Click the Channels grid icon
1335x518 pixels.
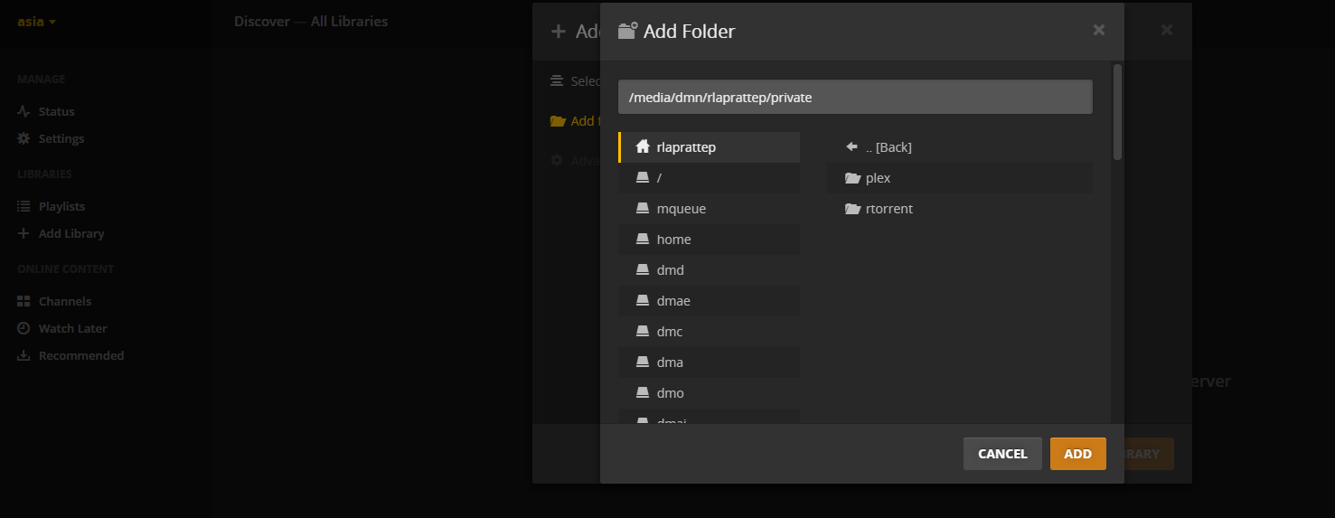point(24,301)
